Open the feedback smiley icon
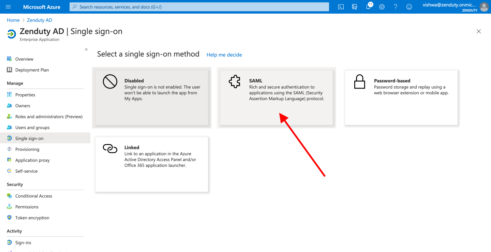Viewport: 491px width, 252px height. [x=409, y=7]
